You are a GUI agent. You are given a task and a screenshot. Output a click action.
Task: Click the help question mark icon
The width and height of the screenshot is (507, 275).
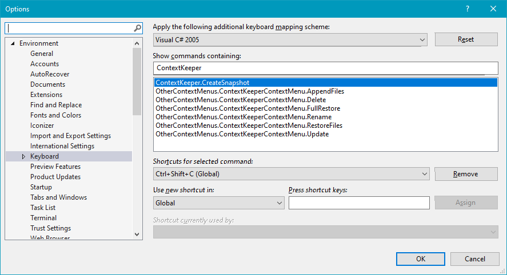pyautogui.click(x=467, y=9)
